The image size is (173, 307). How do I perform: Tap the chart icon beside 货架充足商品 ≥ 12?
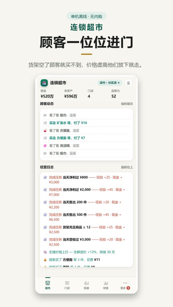pyautogui.click(x=45, y=227)
